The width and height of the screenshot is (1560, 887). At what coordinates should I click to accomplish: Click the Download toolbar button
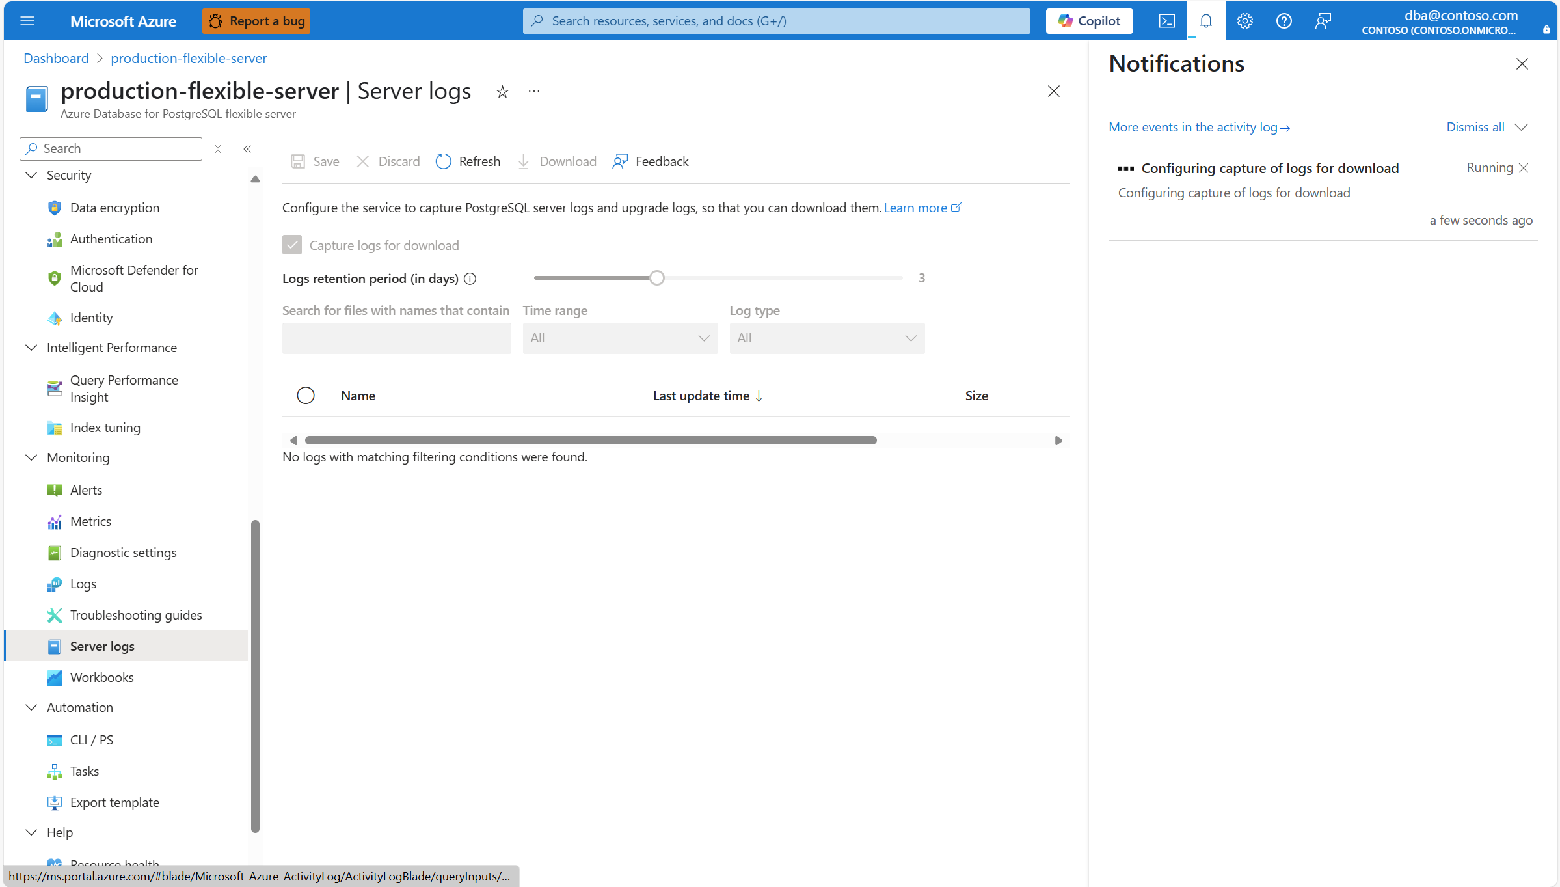pyautogui.click(x=556, y=161)
